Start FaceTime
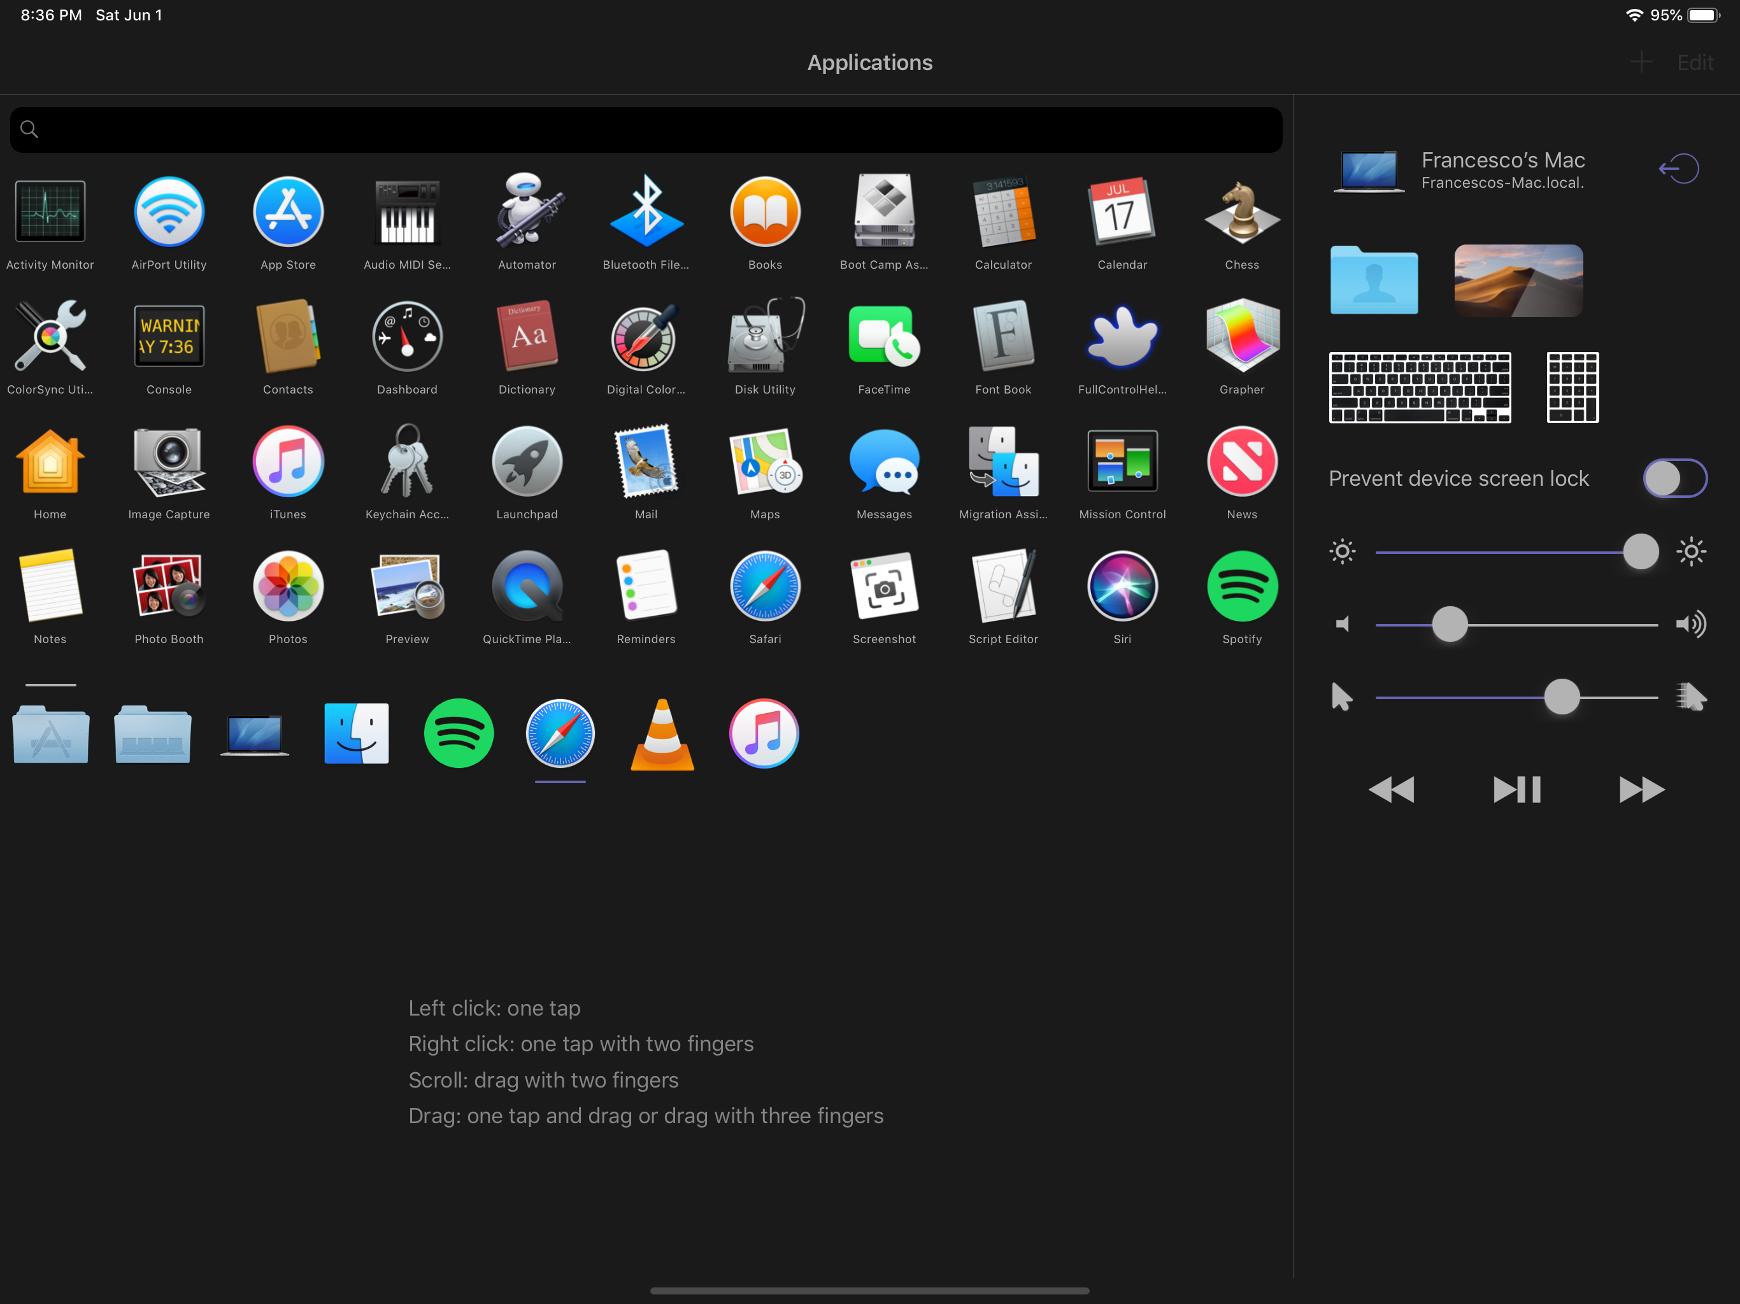This screenshot has height=1304, width=1740. click(x=884, y=337)
